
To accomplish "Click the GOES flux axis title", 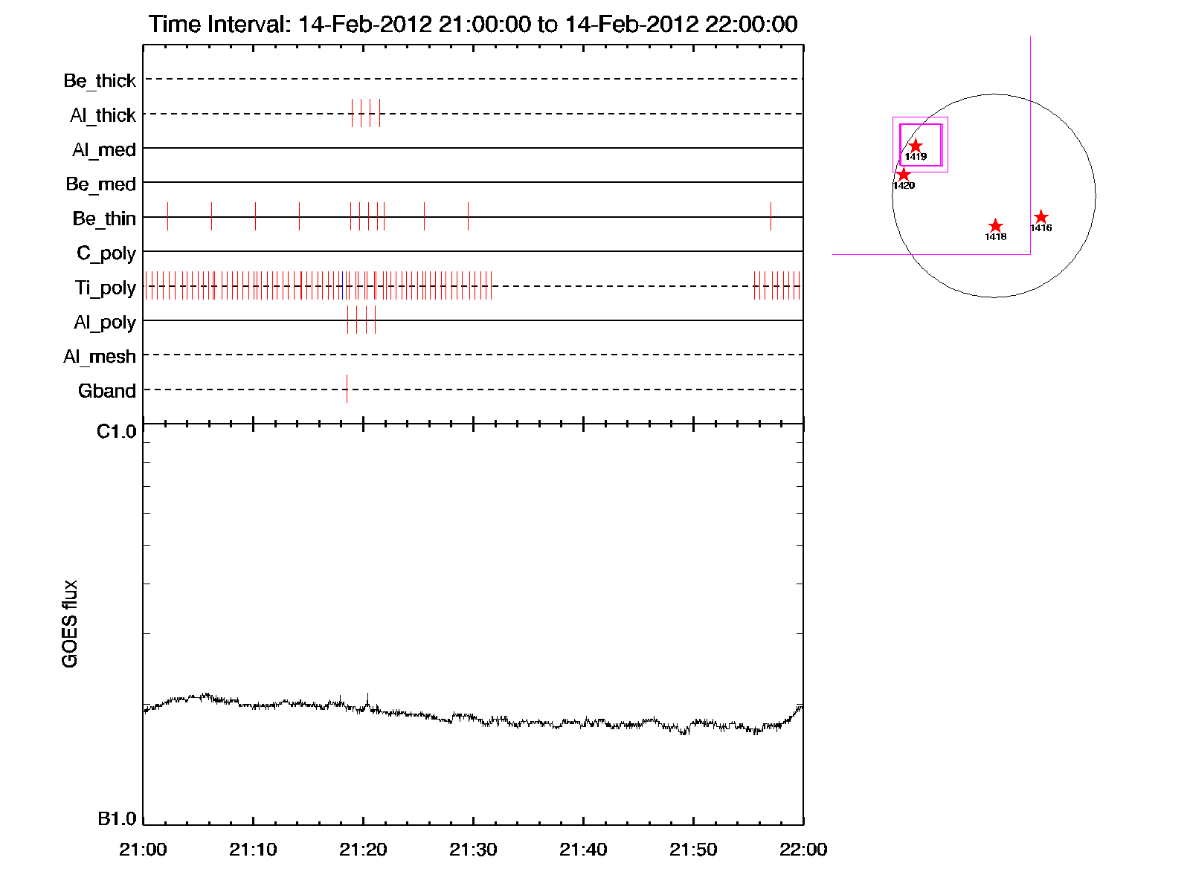I will click(x=70, y=624).
